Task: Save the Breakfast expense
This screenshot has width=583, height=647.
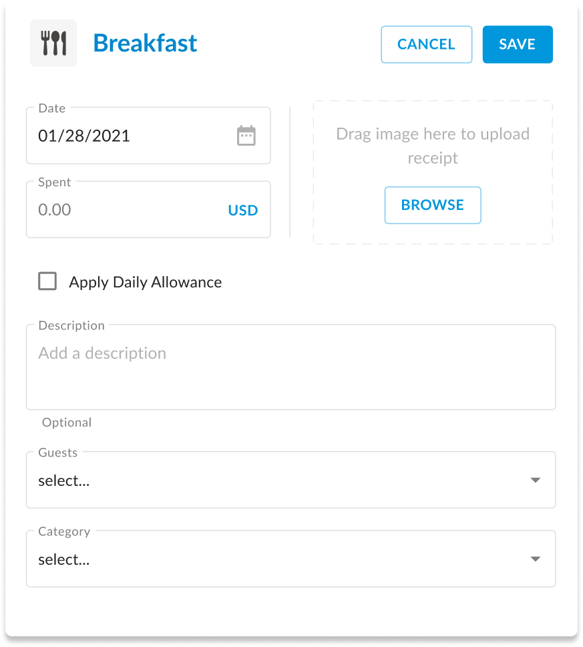Action: (x=517, y=44)
